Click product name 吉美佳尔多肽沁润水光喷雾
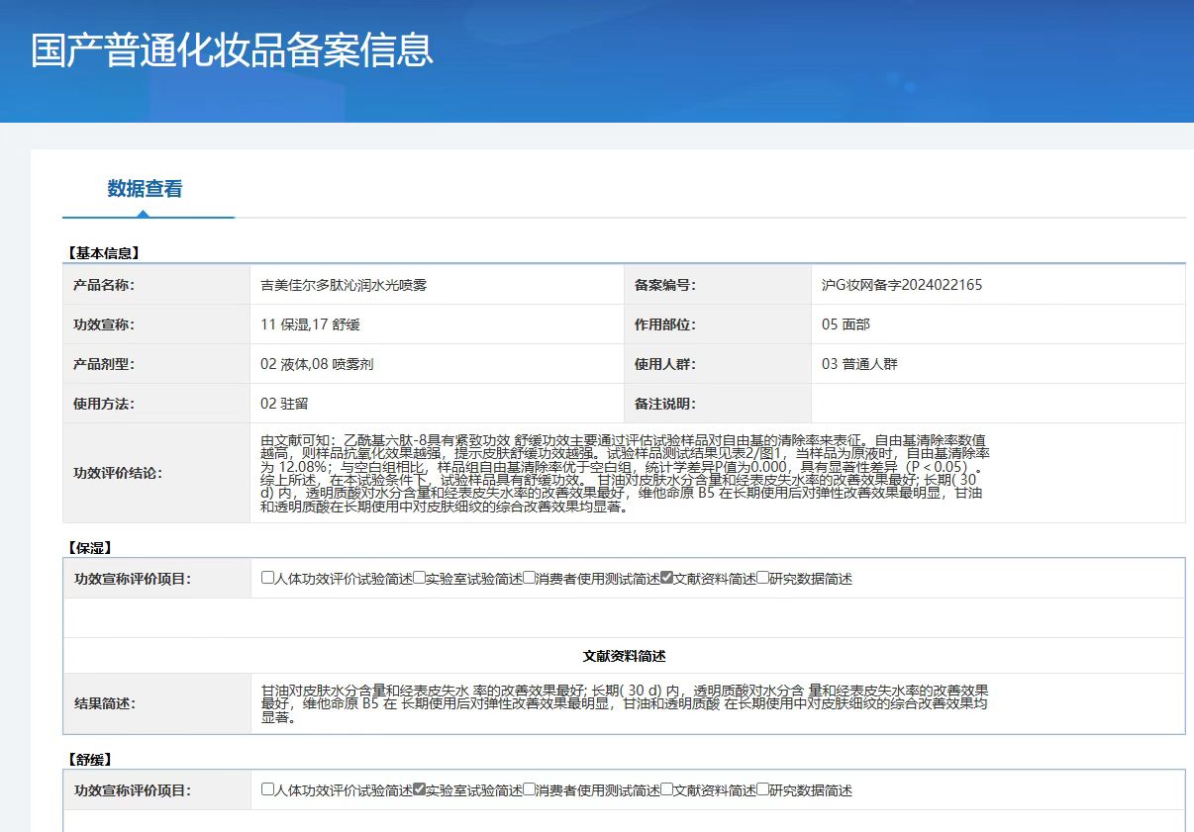 coord(344,285)
